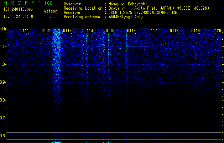Click the 0.6 kHz axis label

(3, 136)
